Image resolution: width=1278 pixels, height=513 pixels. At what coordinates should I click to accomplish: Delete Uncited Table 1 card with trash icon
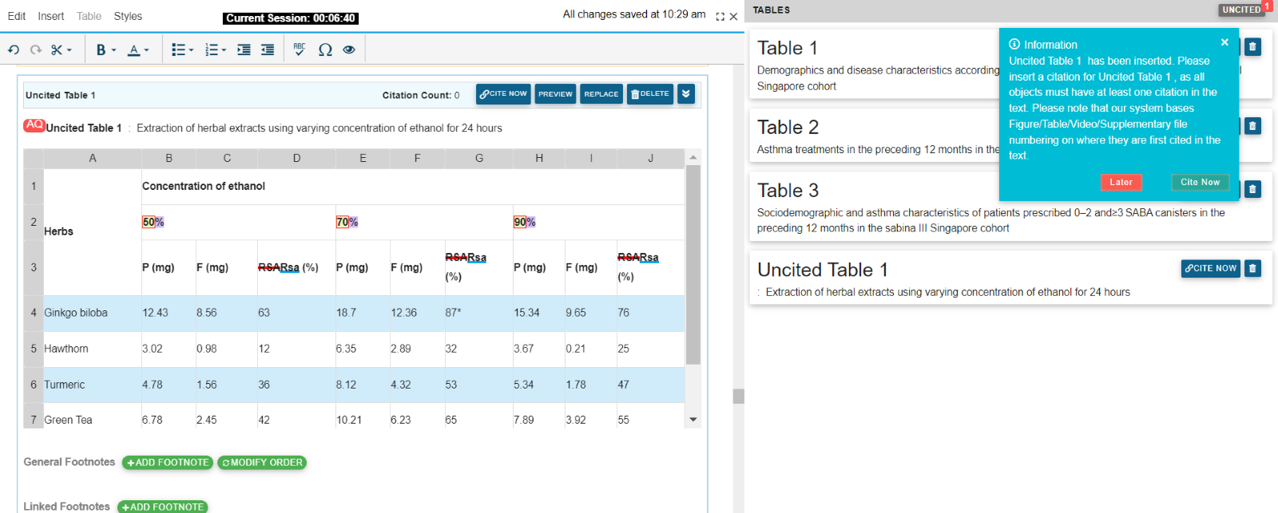(x=1252, y=269)
